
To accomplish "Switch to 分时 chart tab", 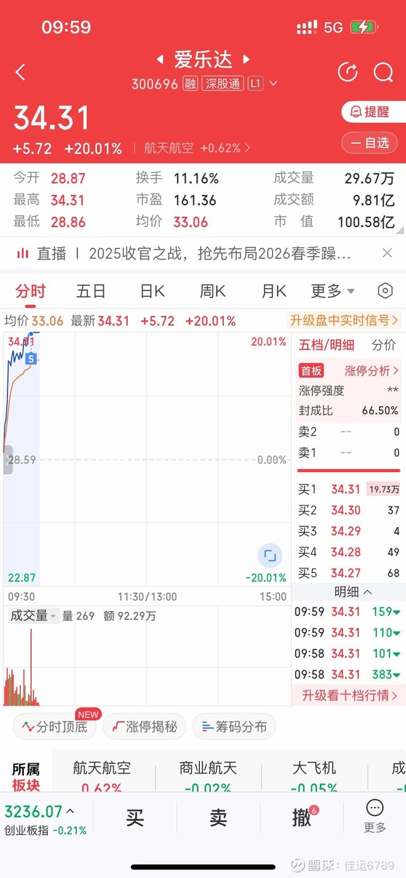I will click(31, 291).
